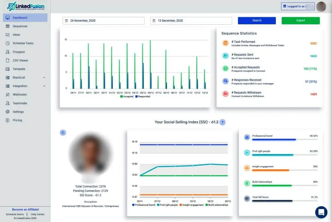Toggle Professional brand legend in SSI chart
The image size is (332, 222).
pyautogui.click(x=144, y=205)
